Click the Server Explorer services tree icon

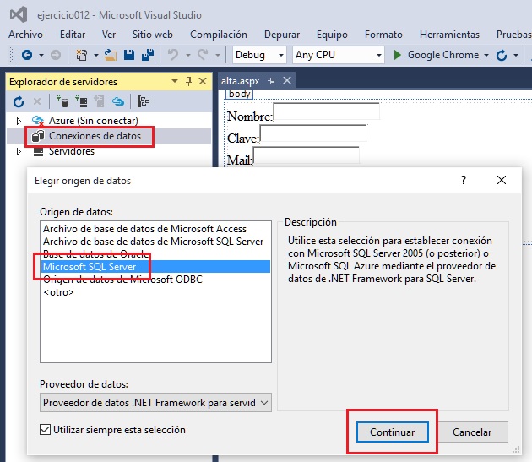pos(144,101)
